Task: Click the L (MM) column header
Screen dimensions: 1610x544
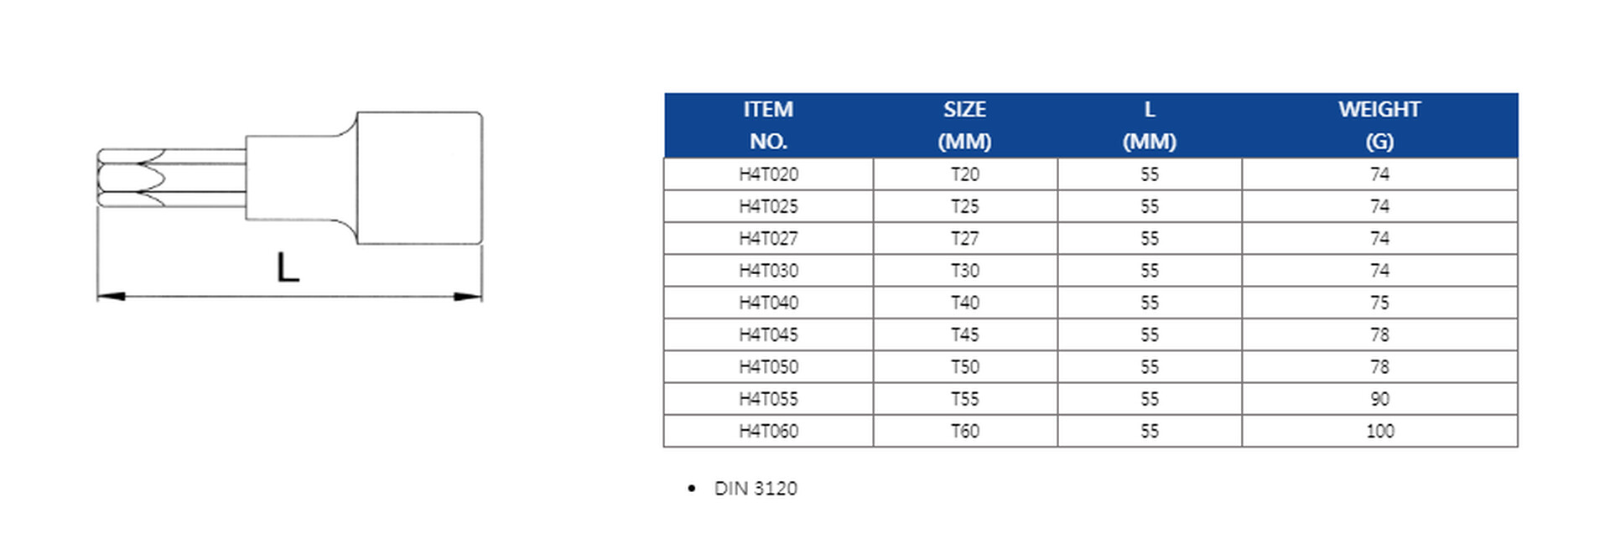Action: pos(1149,126)
